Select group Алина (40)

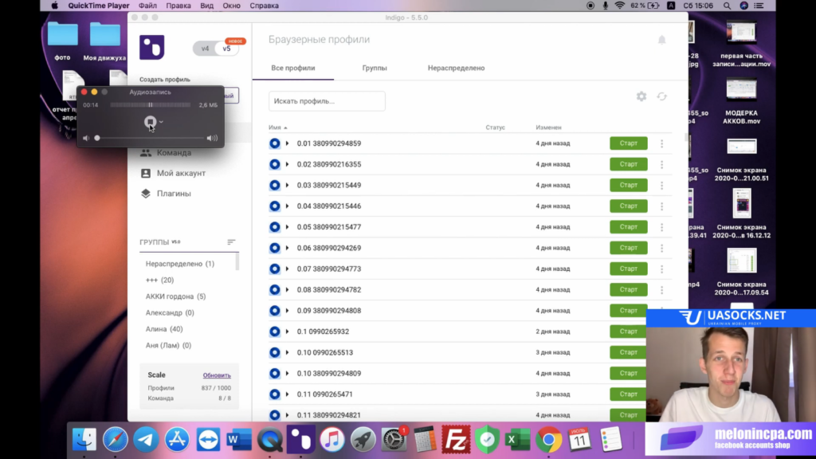164,329
